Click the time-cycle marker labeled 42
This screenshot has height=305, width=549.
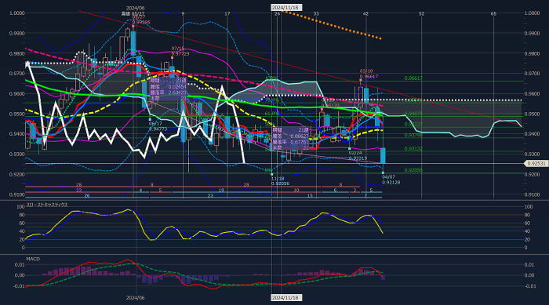pyautogui.click(x=366, y=13)
